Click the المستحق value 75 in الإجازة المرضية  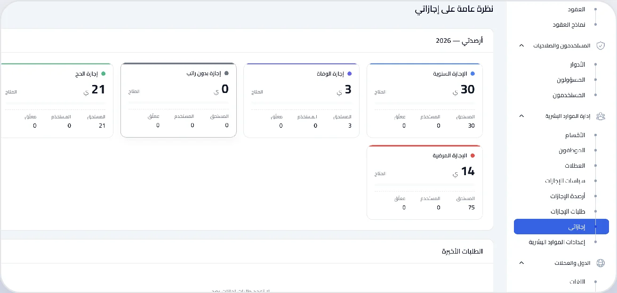click(x=471, y=208)
